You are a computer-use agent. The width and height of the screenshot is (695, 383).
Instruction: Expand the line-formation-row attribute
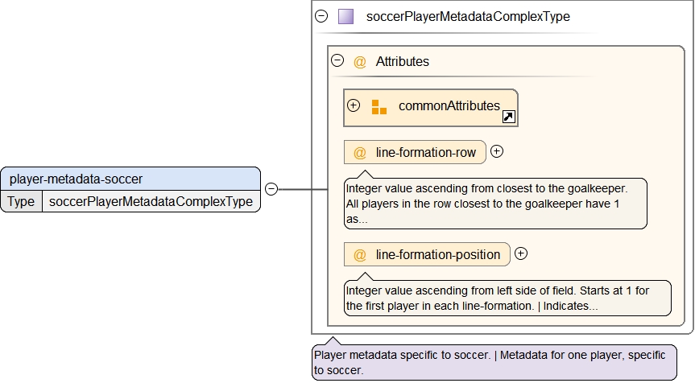pyautogui.click(x=497, y=150)
